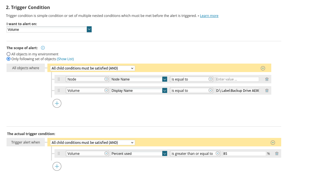Click the Display Name value field
Screen dimensions: 311x180
pyautogui.click(x=238, y=90)
